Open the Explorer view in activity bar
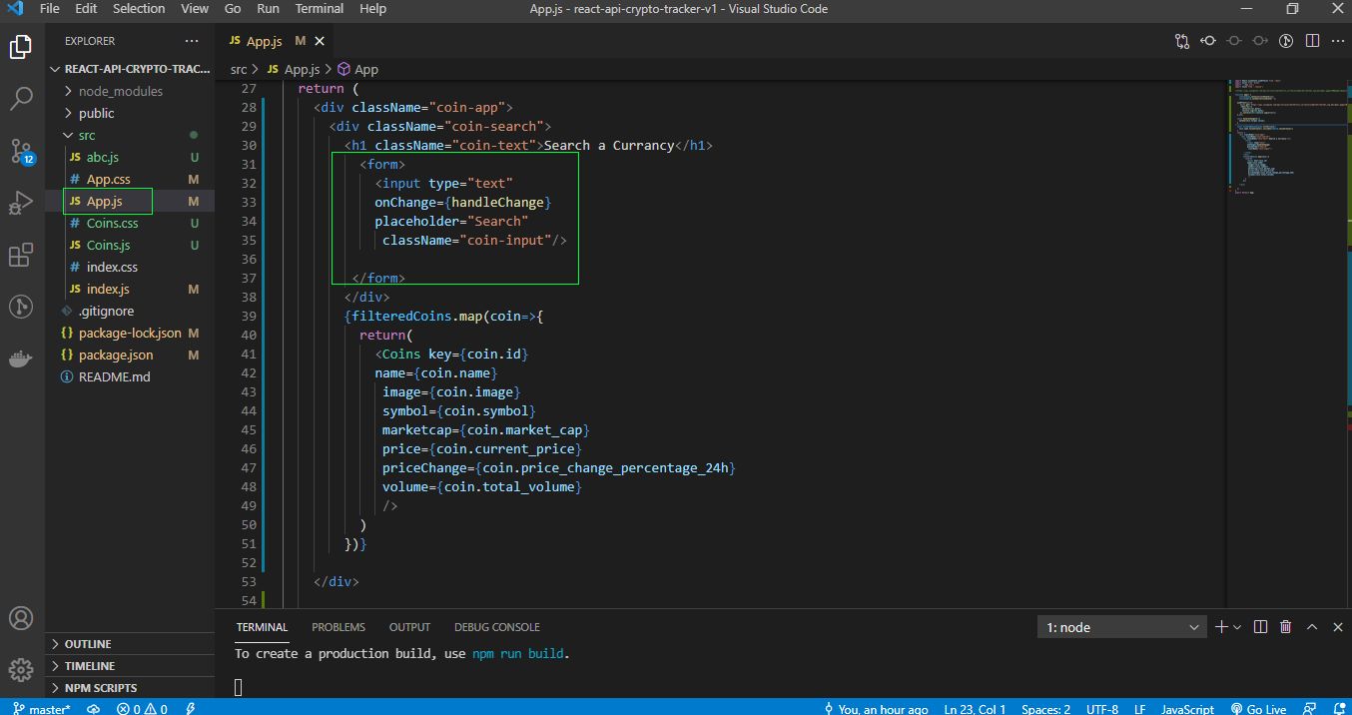 pyautogui.click(x=21, y=46)
